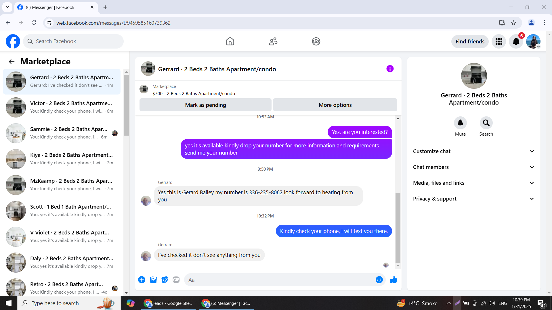552x310 pixels.
Task: Choose a sticker icon in composer
Action: click(165, 280)
